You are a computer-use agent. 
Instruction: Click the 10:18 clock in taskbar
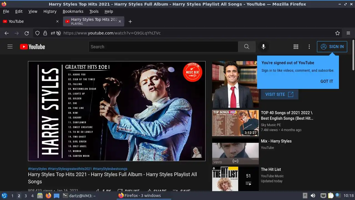coord(349,196)
